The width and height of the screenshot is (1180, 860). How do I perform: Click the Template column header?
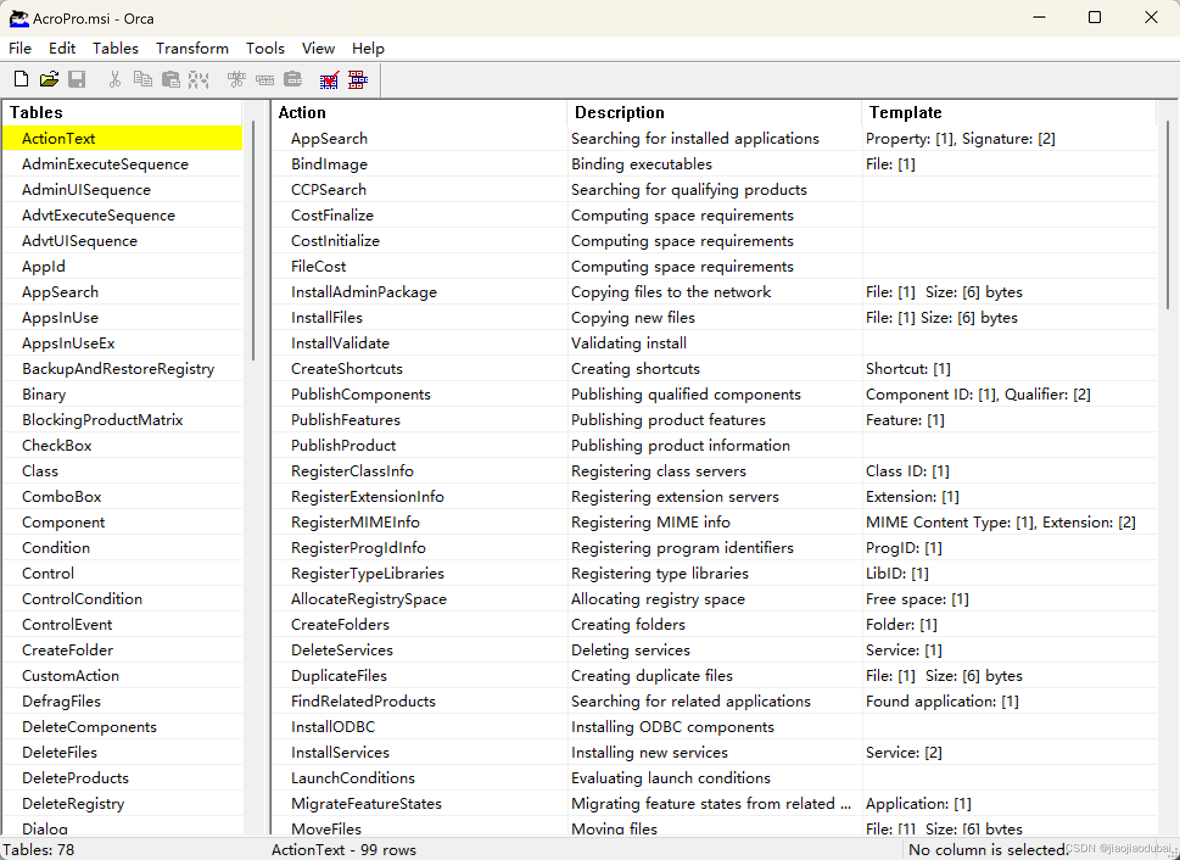click(905, 113)
